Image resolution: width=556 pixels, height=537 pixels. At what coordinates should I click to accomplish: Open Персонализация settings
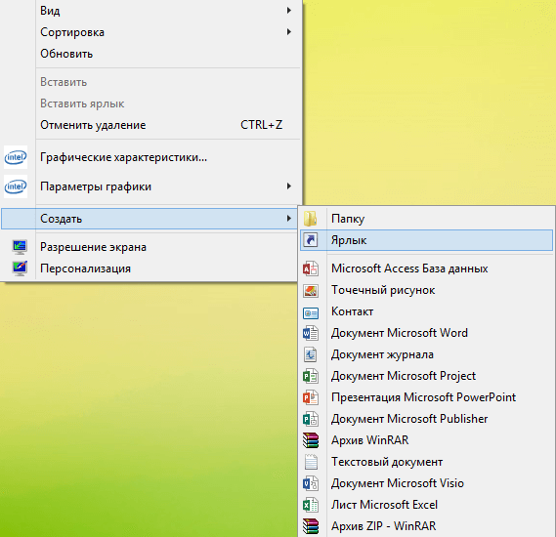point(150,268)
